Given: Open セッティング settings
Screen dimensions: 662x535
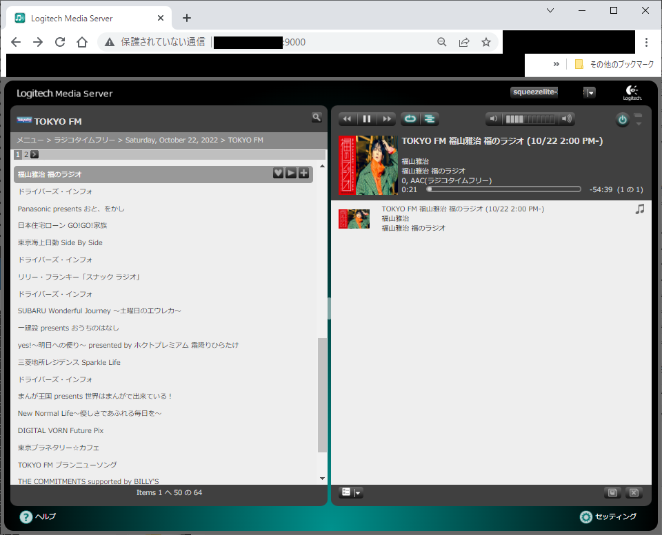Looking at the screenshot, I should [608, 517].
